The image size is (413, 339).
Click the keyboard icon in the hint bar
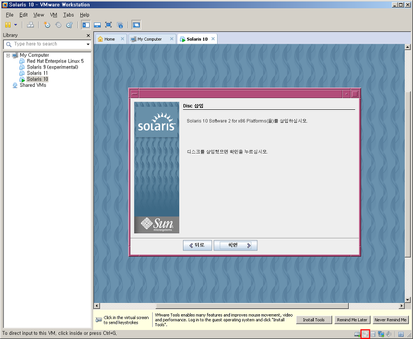coord(99,320)
